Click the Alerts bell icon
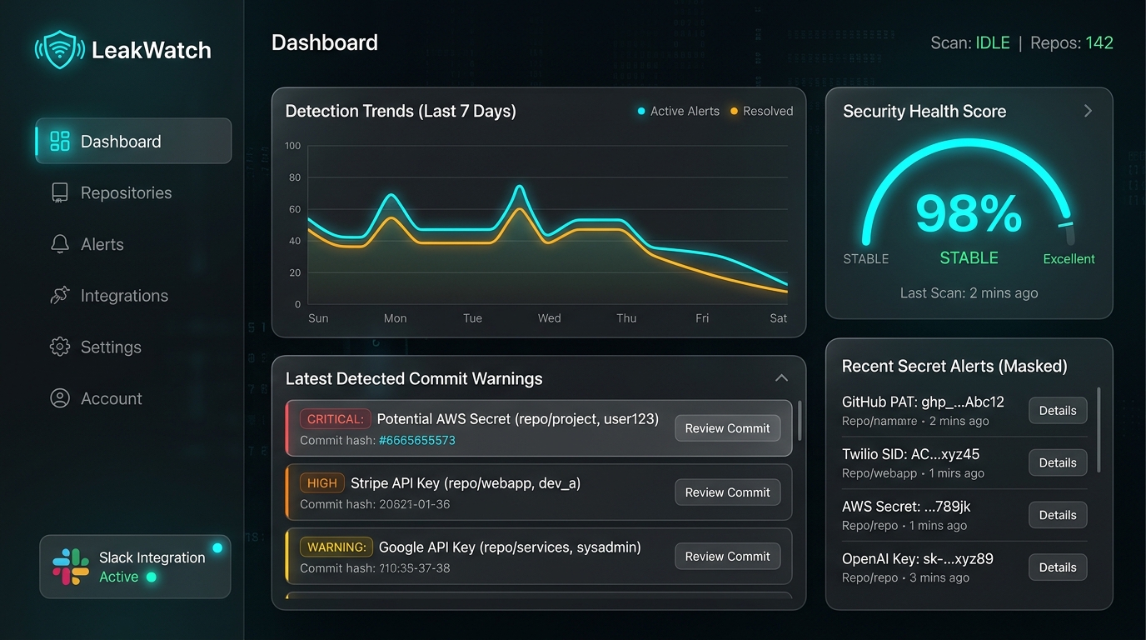Viewport: 1146px width, 640px height. pyautogui.click(x=60, y=244)
